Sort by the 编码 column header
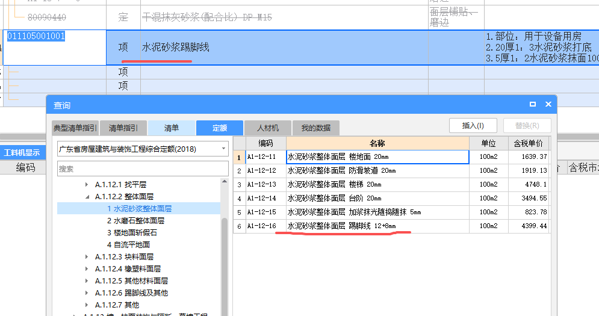Image resolution: width=599 pixels, height=316 pixels. tap(265, 143)
